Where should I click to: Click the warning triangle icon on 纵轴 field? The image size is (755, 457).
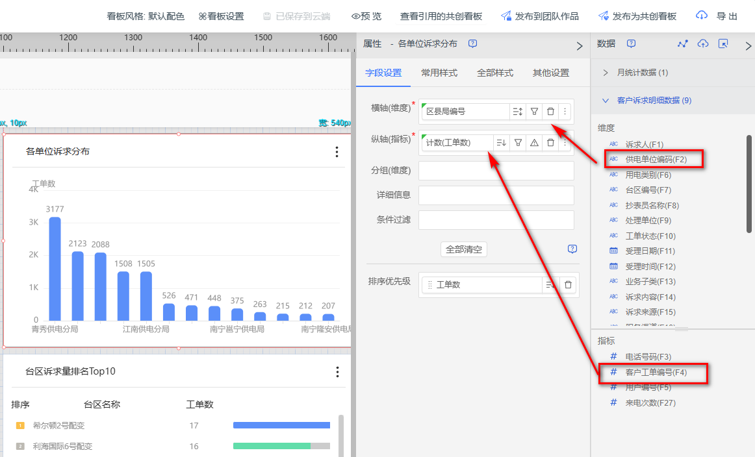click(534, 143)
